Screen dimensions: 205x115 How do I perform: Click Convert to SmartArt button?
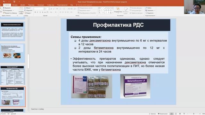[87, 13]
